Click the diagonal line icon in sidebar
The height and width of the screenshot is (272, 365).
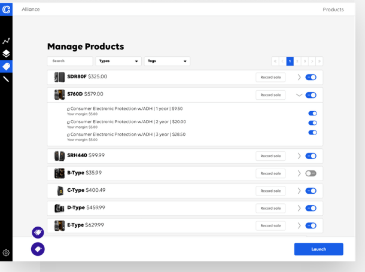point(6,79)
